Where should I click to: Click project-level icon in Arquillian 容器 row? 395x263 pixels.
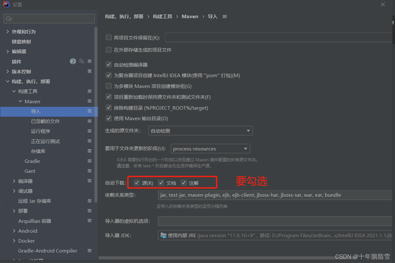(90, 221)
